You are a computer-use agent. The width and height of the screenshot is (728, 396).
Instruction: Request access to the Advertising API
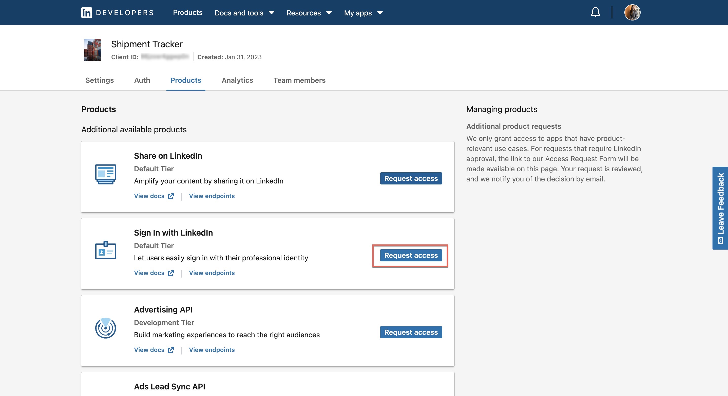411,332
